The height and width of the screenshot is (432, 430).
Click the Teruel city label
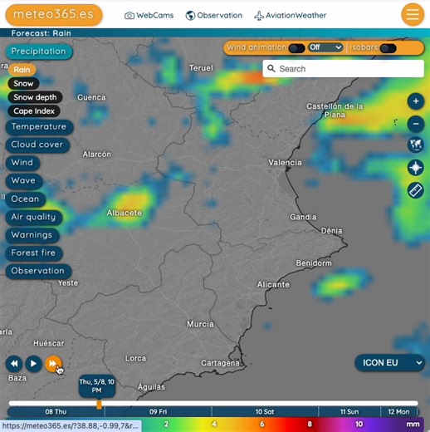click(x=201, y=68)
